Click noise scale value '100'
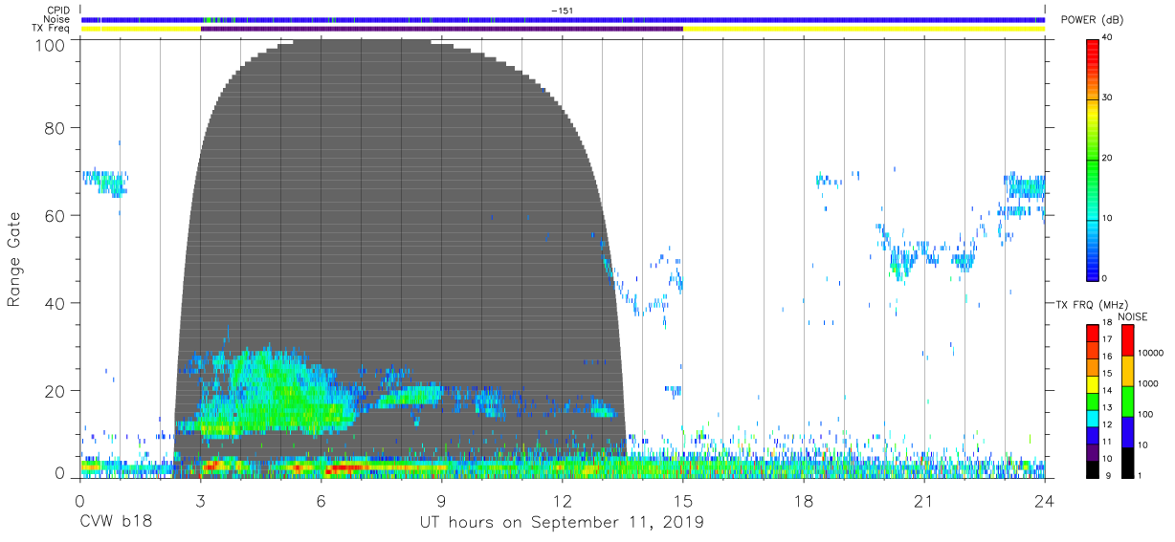1175x542 pixels. (1146, 414)
